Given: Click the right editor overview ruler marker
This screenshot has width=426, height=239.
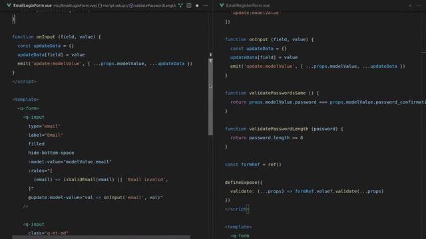Looking at the screenshot, I should click(423, 52).
